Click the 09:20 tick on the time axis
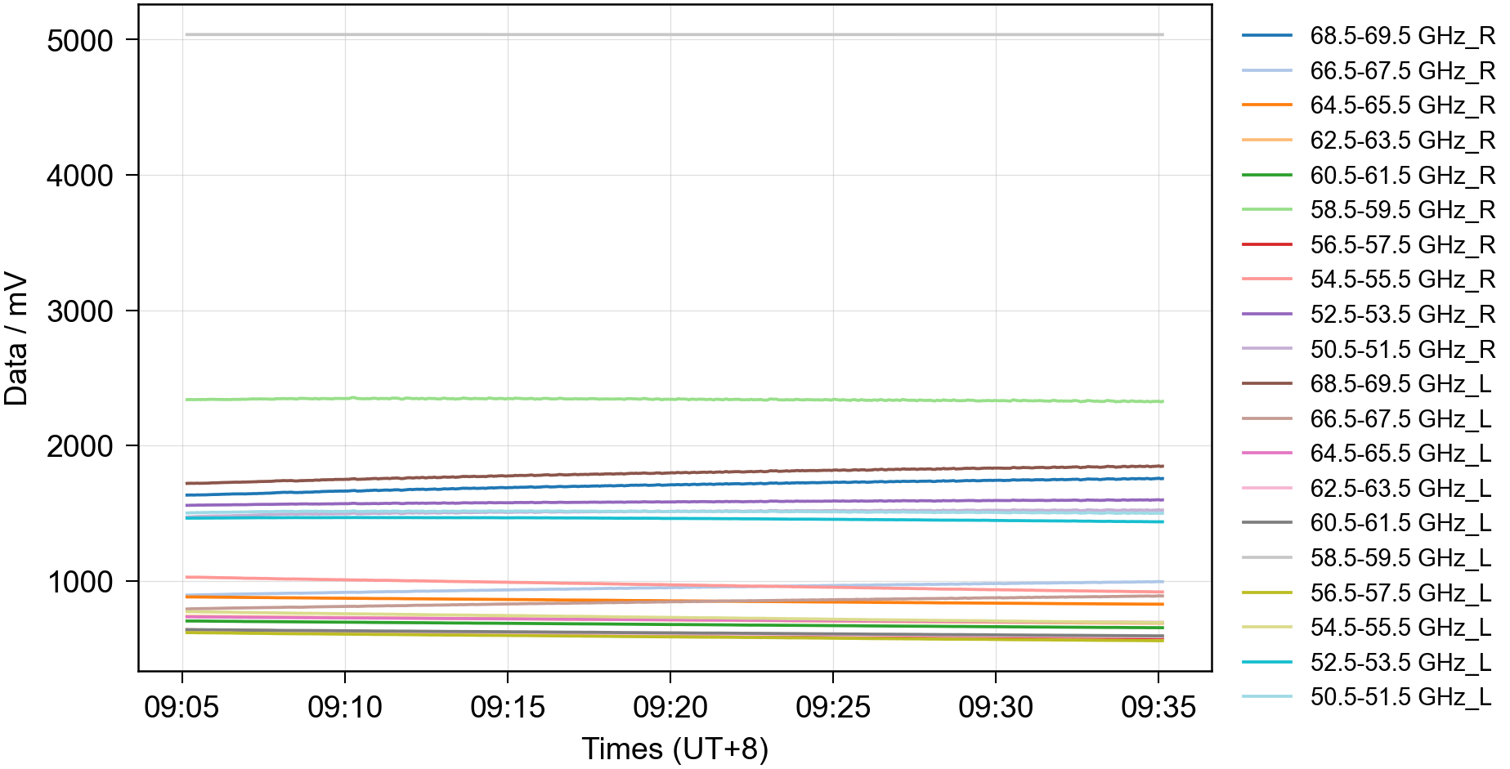The image size is (1510, 769). (x=670, y=707)
